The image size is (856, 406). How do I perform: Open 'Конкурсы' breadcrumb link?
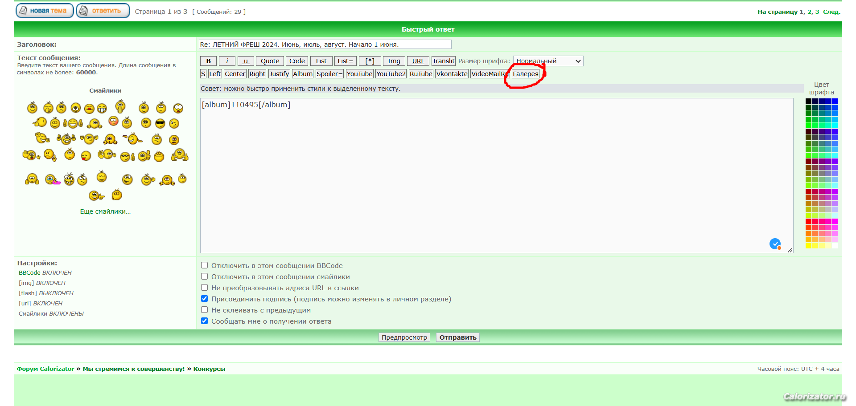(209, 369)
